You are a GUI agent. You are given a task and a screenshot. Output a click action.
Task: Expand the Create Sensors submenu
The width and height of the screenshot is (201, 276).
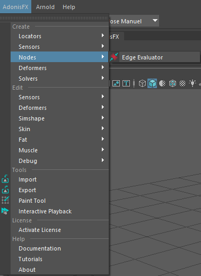(59, 47)
